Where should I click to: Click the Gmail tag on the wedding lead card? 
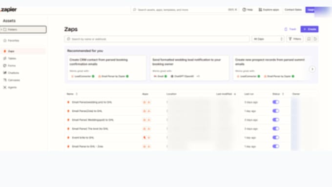click(x=160, y=76)
